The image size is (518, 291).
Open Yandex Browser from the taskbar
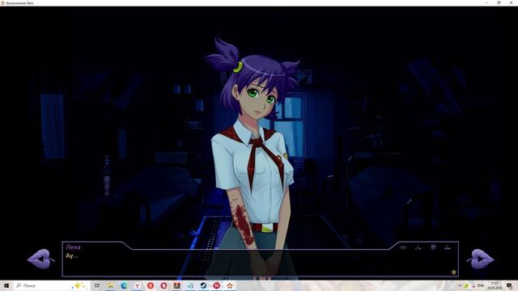(137, 285)
